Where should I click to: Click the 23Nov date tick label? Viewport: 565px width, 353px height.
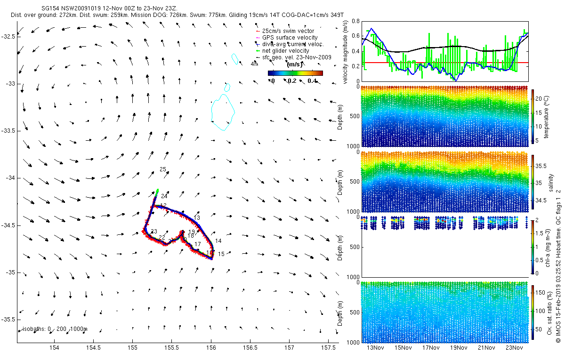[514, 347]
